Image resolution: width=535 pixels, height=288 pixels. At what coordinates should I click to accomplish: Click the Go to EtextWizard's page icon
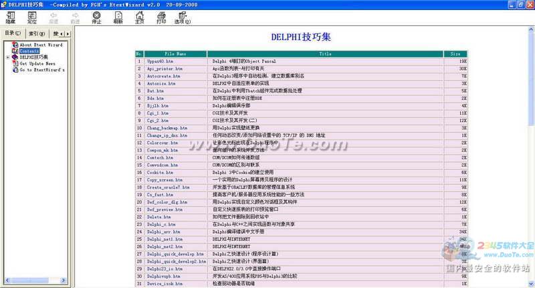pyautogui.click(x=15, y=70)
